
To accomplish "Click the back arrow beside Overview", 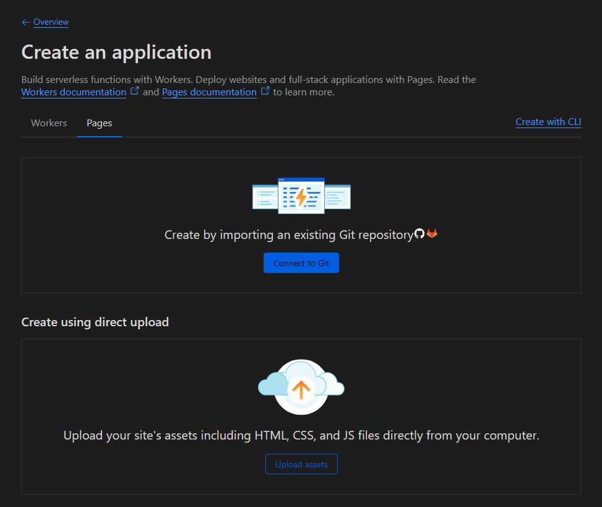I will 25,22.
